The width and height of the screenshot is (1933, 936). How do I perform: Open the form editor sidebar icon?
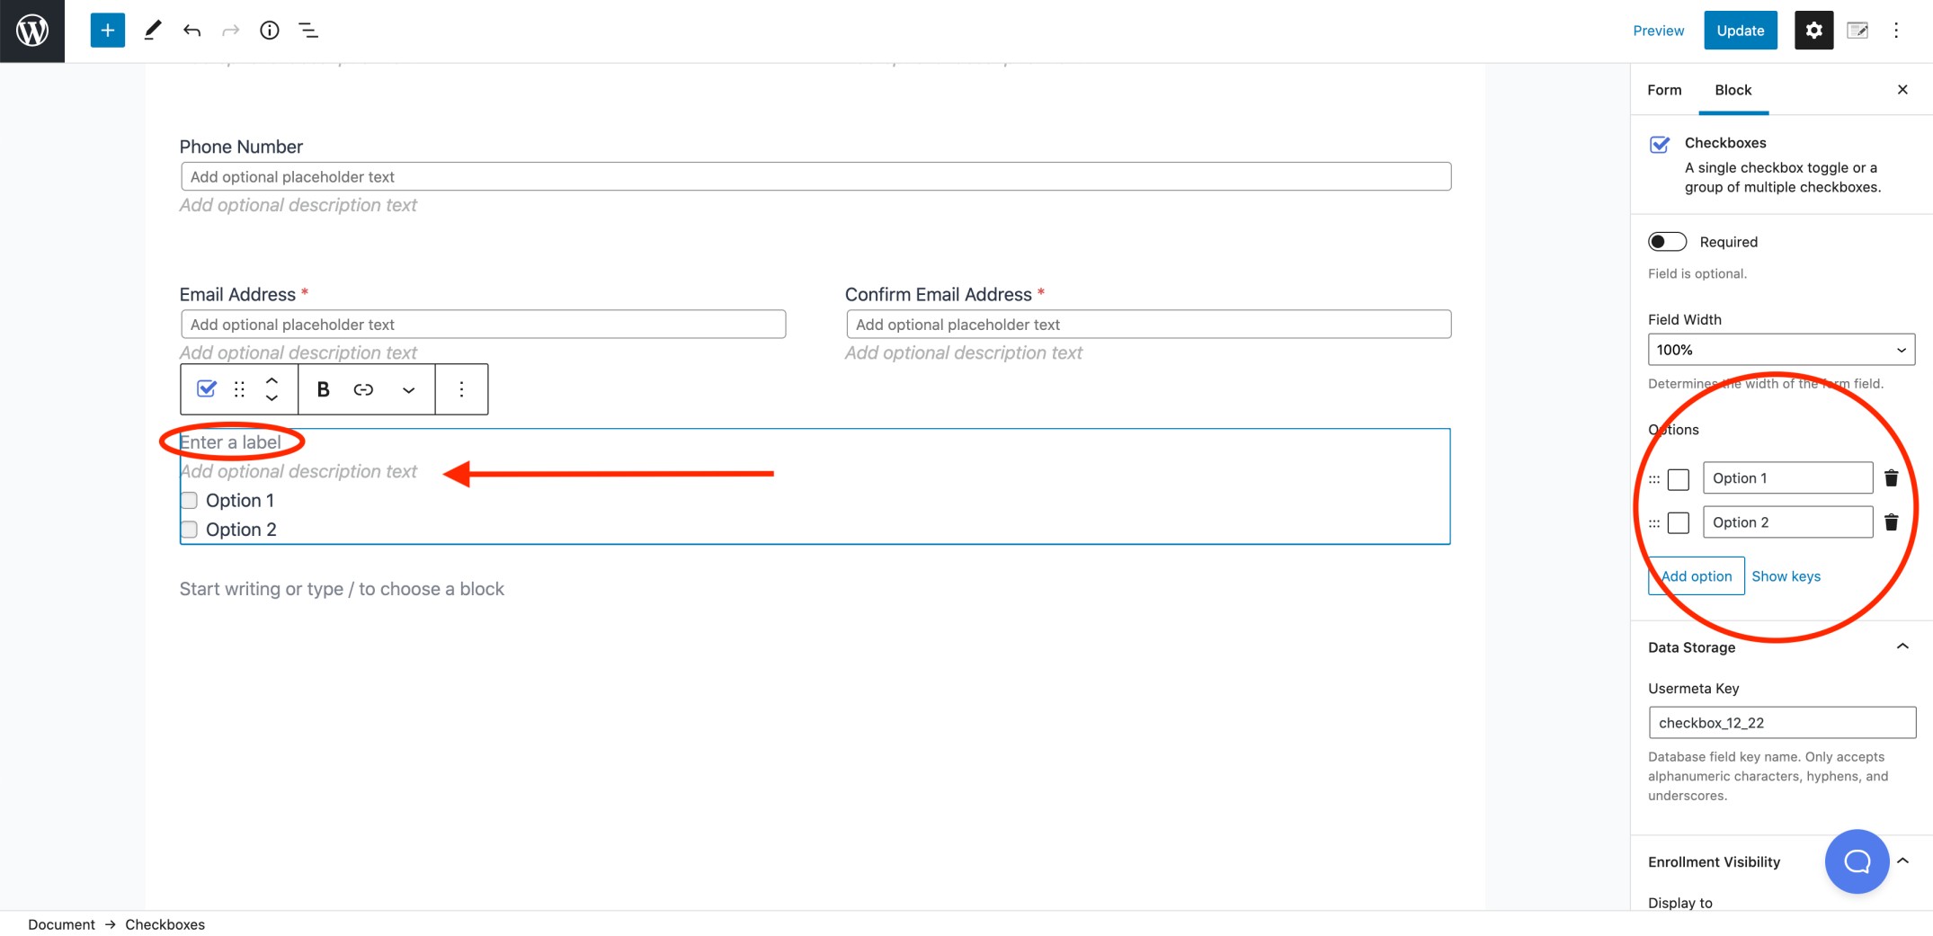pyautogui.click(x=1857, y=31)
